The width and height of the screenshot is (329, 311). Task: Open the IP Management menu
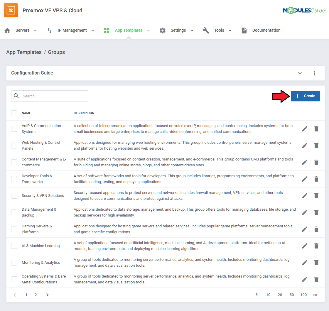tap(72, 31)
